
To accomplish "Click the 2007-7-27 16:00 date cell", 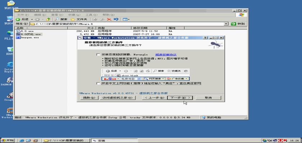I will pos(146,34).
